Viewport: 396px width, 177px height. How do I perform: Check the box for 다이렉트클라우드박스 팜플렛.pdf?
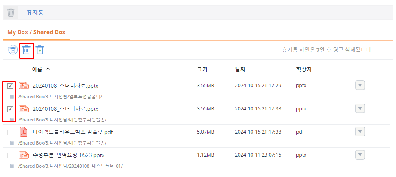click(10, 132)
